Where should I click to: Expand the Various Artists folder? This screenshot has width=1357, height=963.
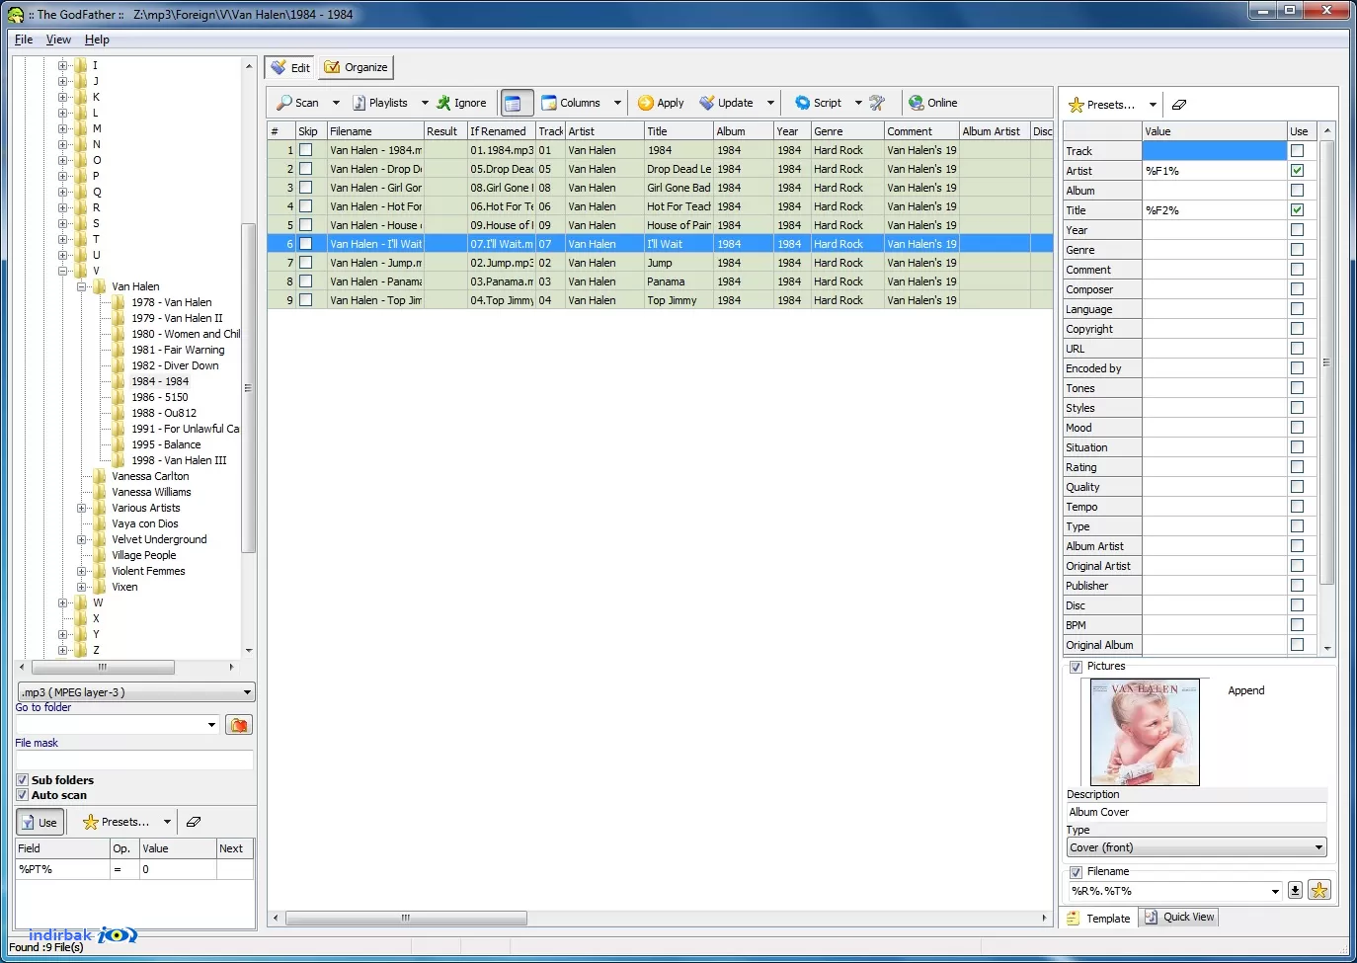tap(82, 508)
